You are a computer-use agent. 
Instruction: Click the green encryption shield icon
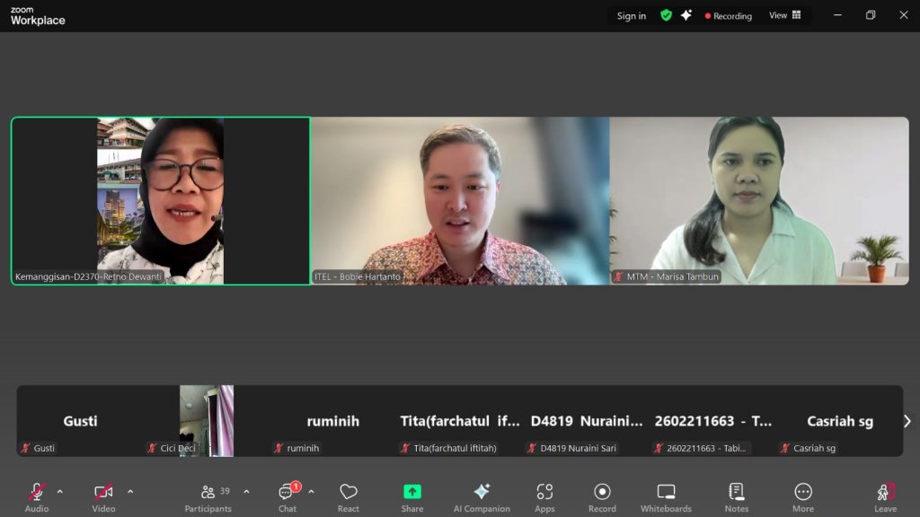click(666, 15)
